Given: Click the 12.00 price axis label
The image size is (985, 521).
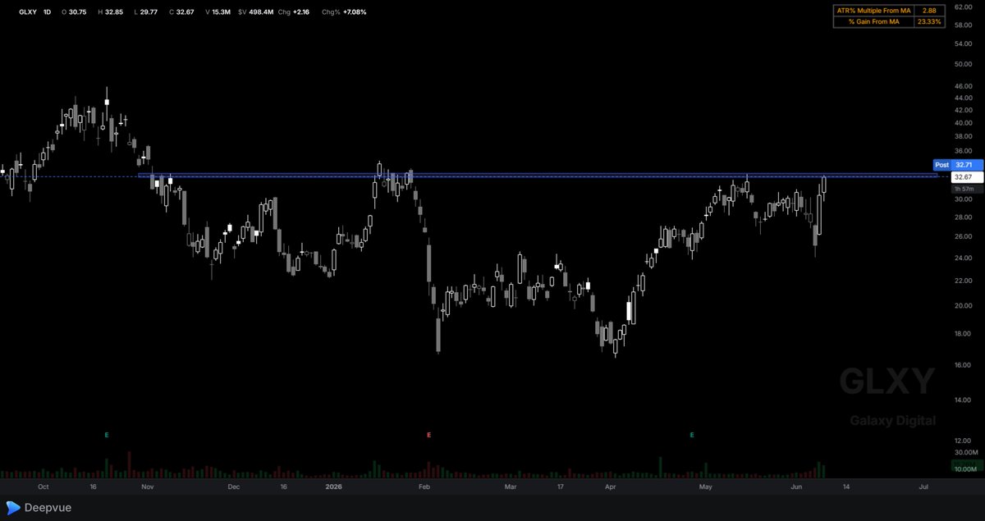Looking at the screenshot, I should pyautogui.click(x=963, y=441).
